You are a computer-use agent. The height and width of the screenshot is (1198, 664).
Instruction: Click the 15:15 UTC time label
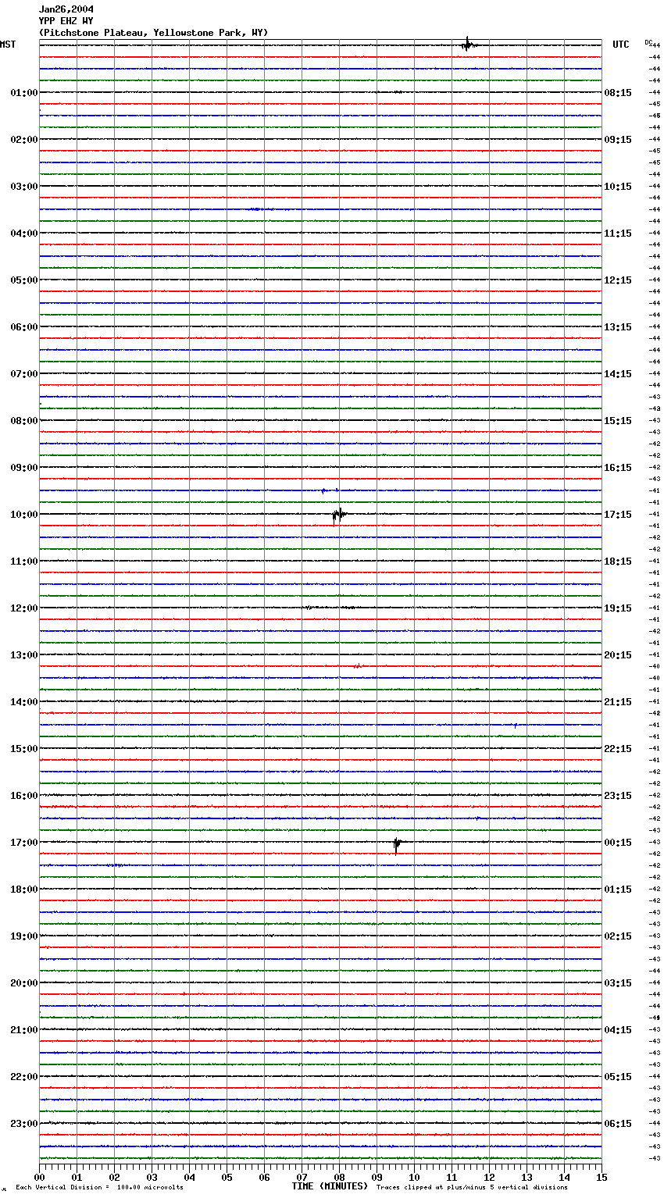coord(618,421)
